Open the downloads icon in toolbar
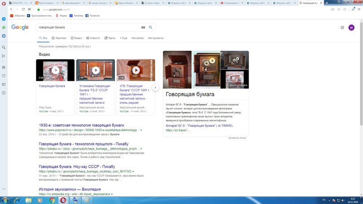Image resolution: width=363 pixels, height=204 pixels. coord(353,9)
